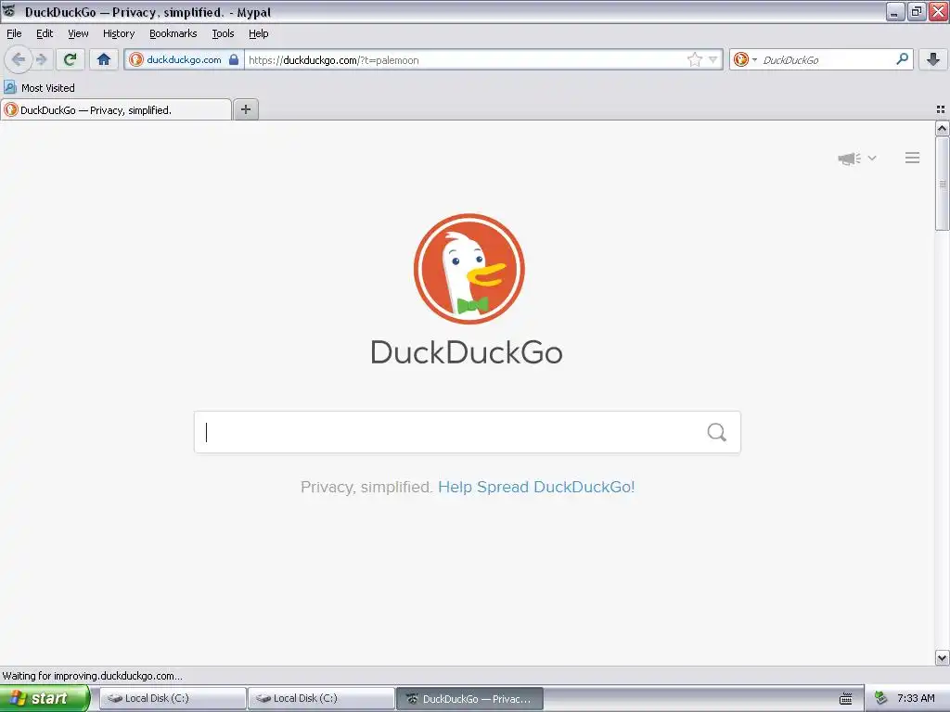The width and height of the screenshot is (950, 712).
Task: Open a new tab with the plus button
Action: point(245,109)
